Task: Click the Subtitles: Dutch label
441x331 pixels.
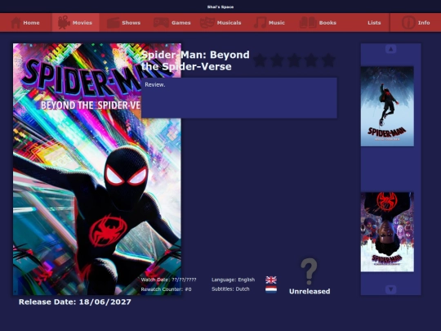Action: coord(230,289)
